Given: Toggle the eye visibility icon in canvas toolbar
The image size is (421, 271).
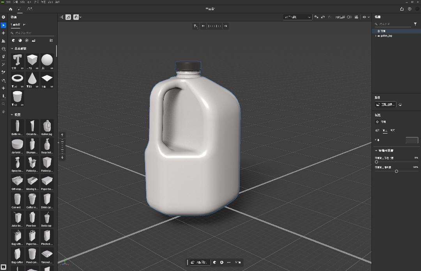Looking at the screenshot, I should pyautogui.click(x=364, y=17).
